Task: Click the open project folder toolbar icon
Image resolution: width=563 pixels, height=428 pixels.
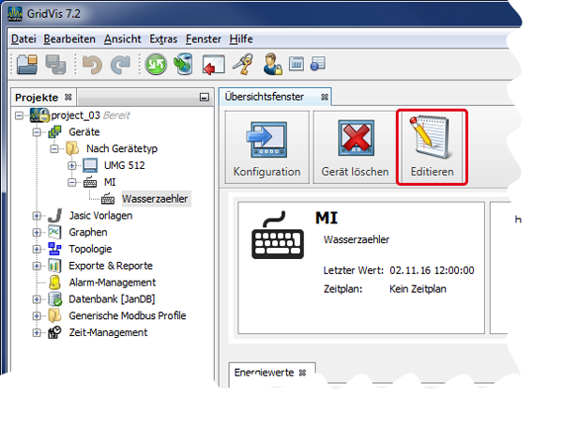Action: 27,64
